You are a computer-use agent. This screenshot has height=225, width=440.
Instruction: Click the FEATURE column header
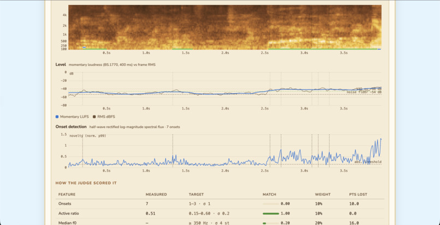67,194
